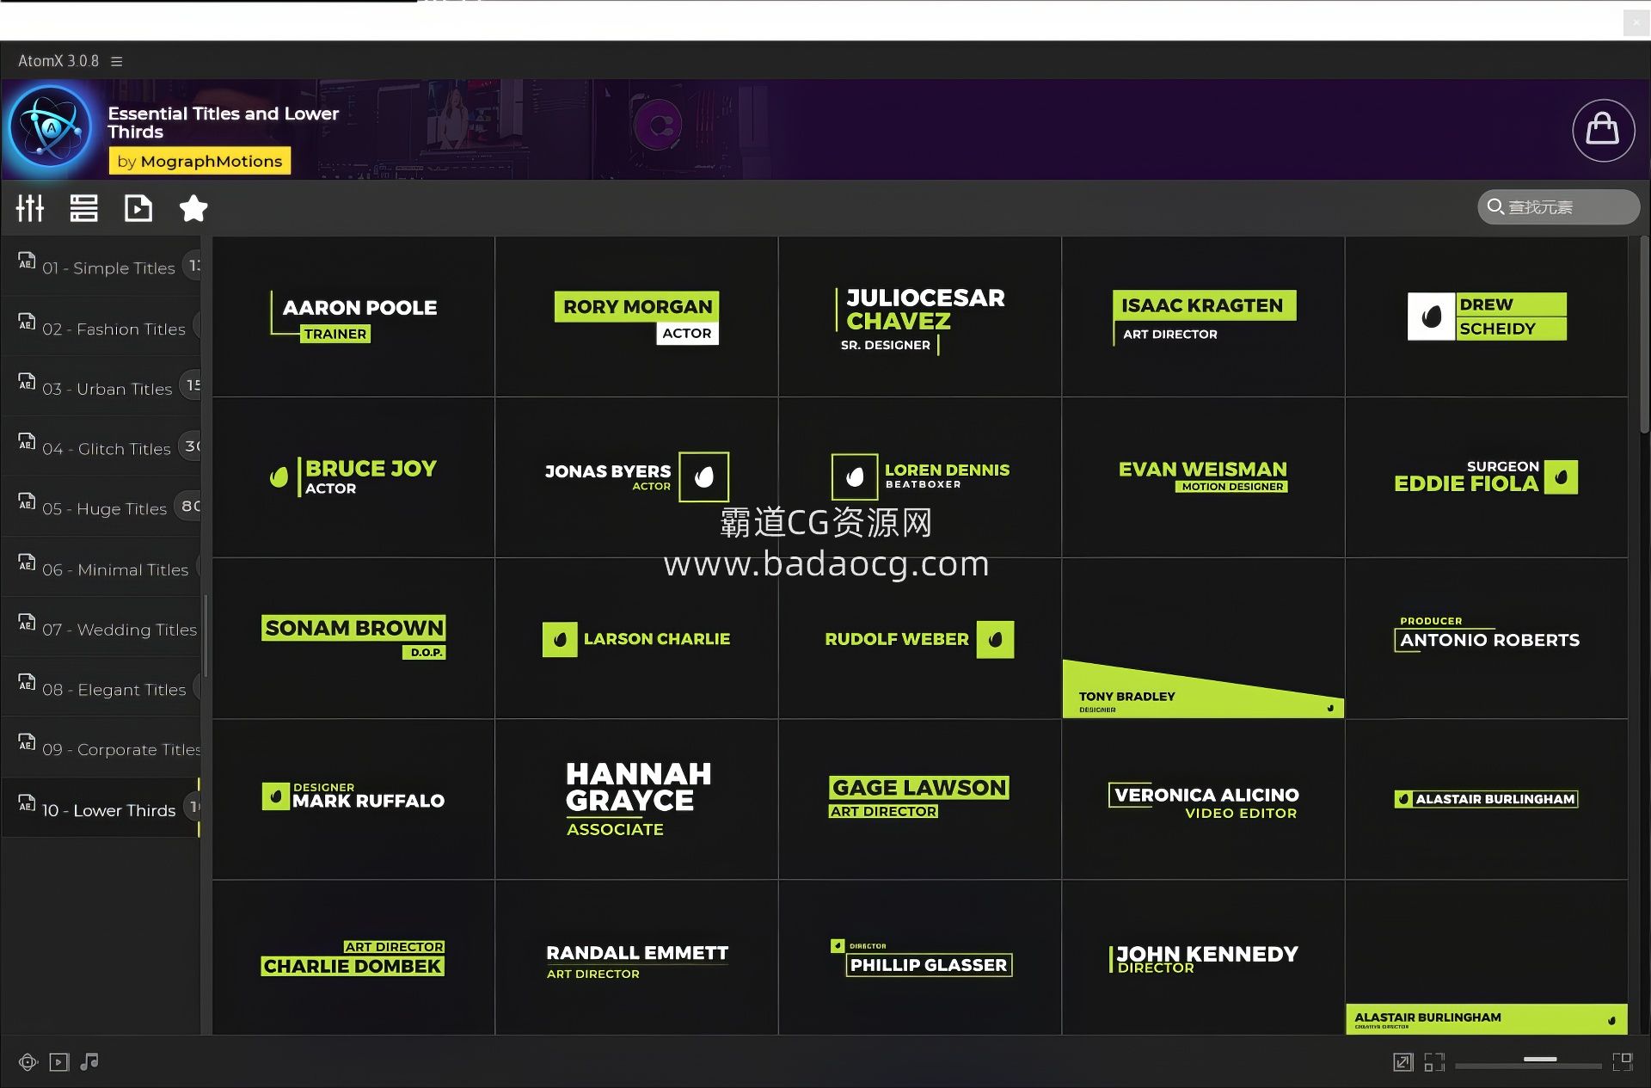The image size is (1651, 1088).
Task: Choose the Juliocesar Chavez preset
Action: (x=919, y=317)
